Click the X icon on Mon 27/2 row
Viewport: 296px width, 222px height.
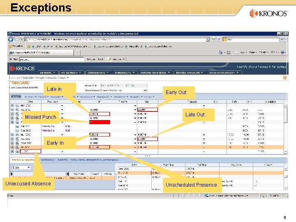click(12, 134)
